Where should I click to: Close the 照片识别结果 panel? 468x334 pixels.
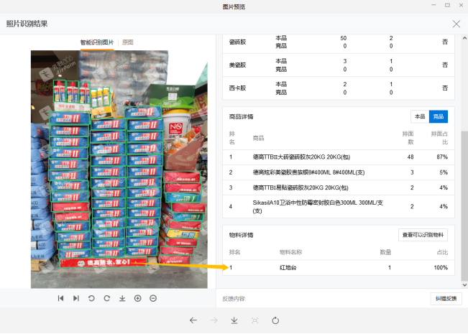tap(456, 24)
